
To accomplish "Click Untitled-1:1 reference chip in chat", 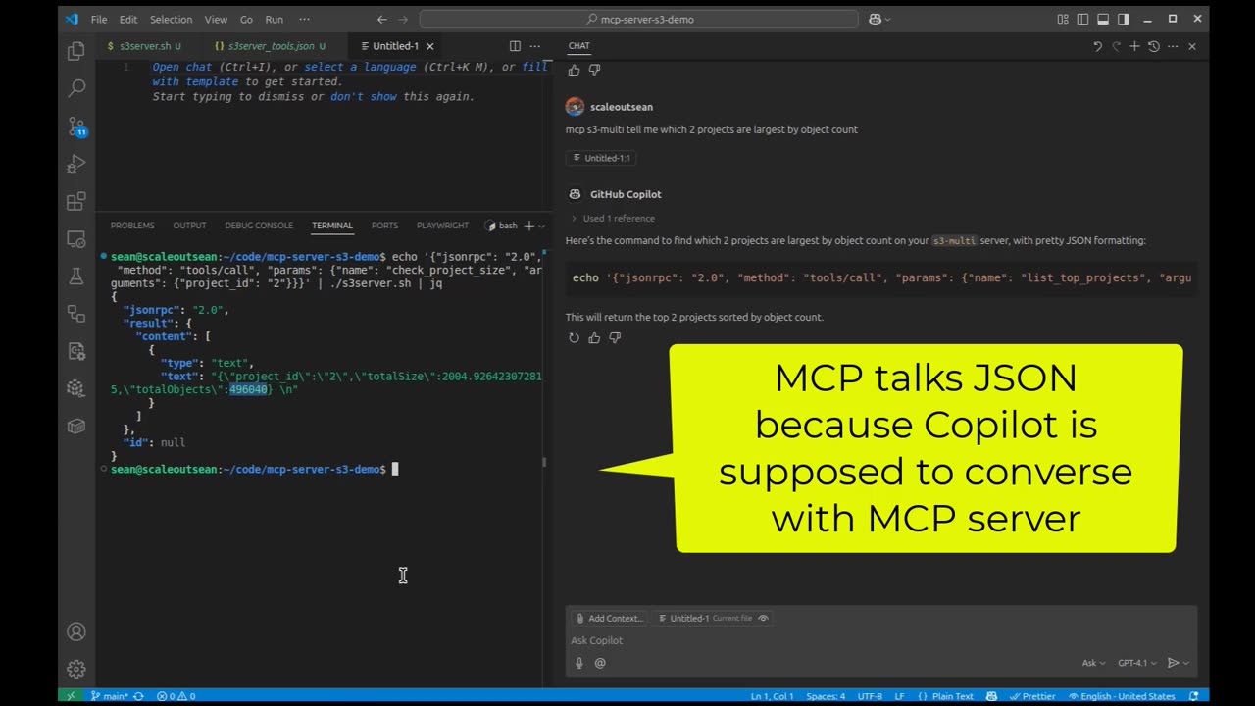I will (x=601, y=158).
